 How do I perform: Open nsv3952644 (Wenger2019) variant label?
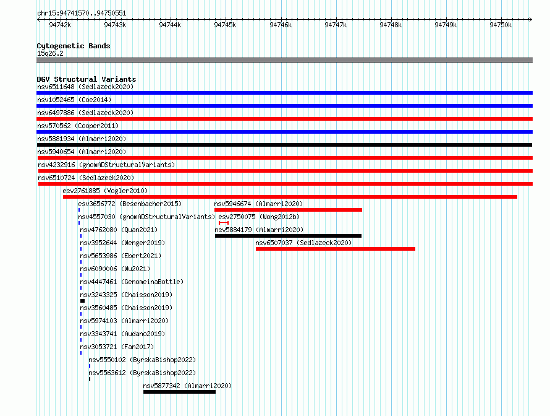pyautogui.click(x=122, y=243)
